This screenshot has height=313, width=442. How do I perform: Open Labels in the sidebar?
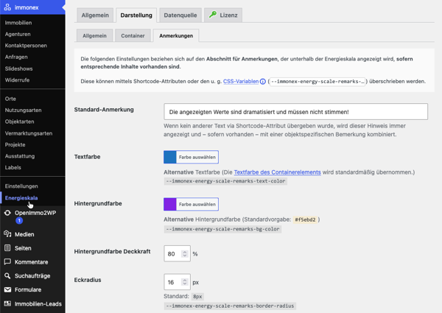(x=13, y=167)
